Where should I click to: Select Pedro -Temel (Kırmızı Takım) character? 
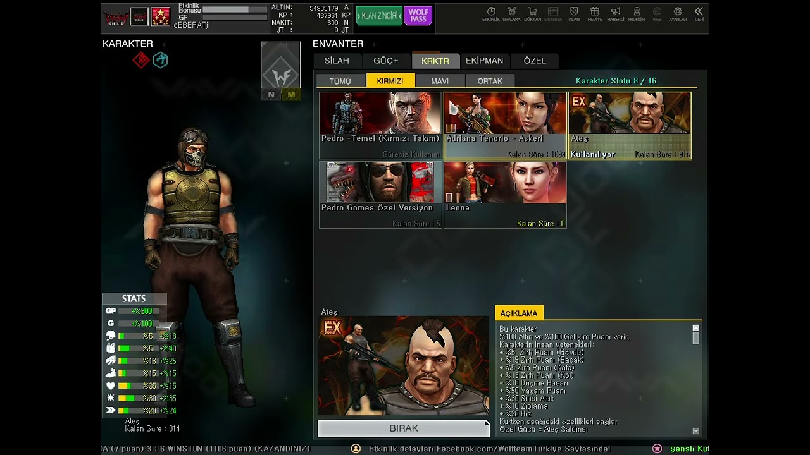click(380, 126)
